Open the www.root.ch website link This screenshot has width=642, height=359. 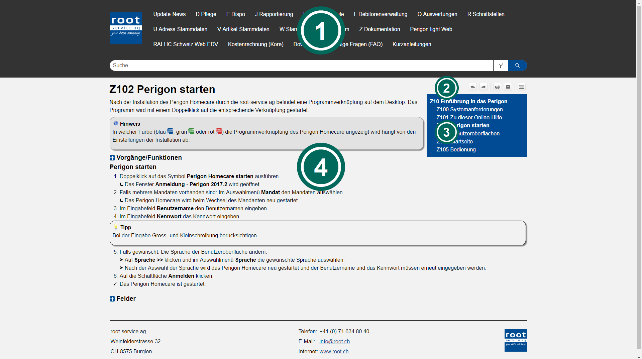[x=334, y=351]
